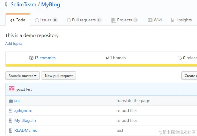
Task: Open the .gitignore 're-add files' commit message
Action: pos(127,110)
